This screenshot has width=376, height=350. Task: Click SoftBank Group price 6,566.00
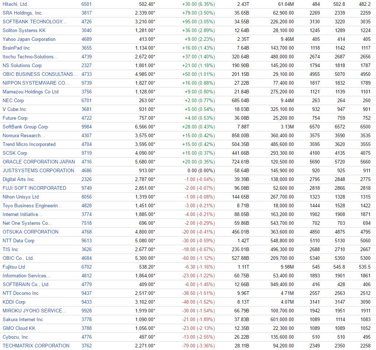(x=145, y=127)
